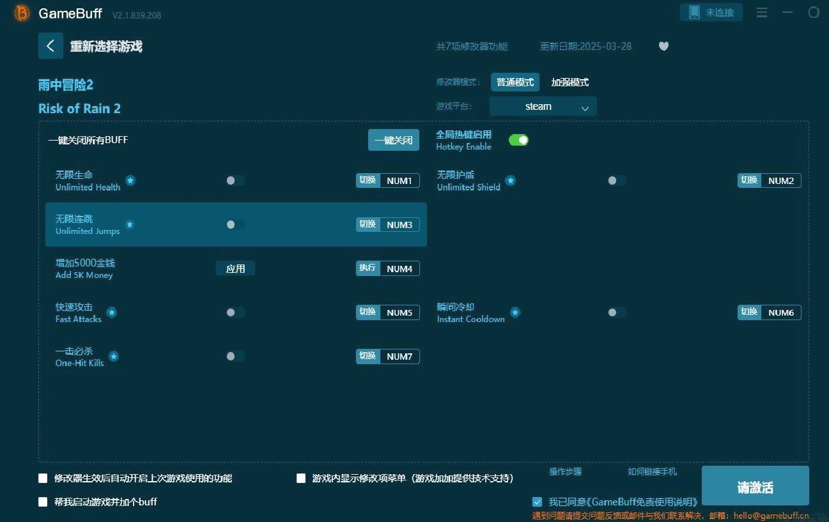Toggle the Unlimited Shield switch

point(617,181)
